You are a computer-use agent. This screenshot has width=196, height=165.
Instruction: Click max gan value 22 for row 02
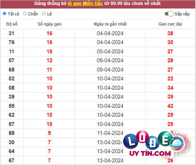pyautogui.click(x=170, y=78)
